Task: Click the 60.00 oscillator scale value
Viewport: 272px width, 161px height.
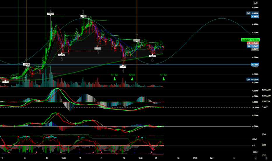Action: coord(264,134)
